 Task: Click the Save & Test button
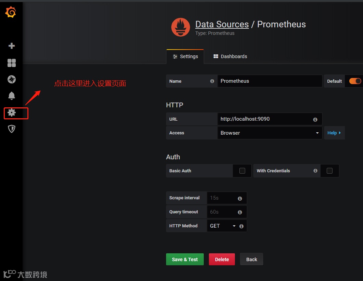tap(185, 259)
